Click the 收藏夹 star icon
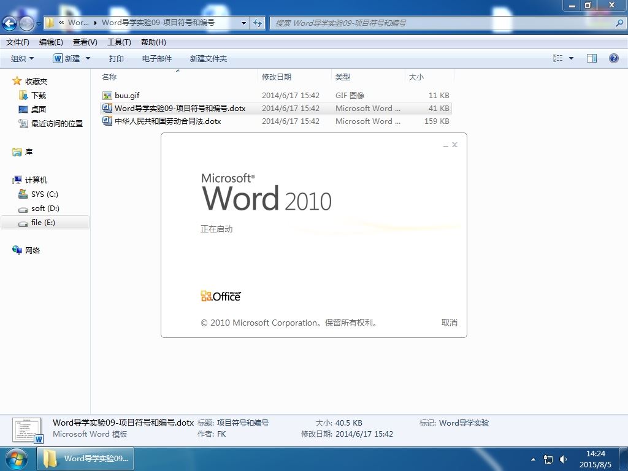628x471 pixels. pyautogui.click(x=17, y=81)
